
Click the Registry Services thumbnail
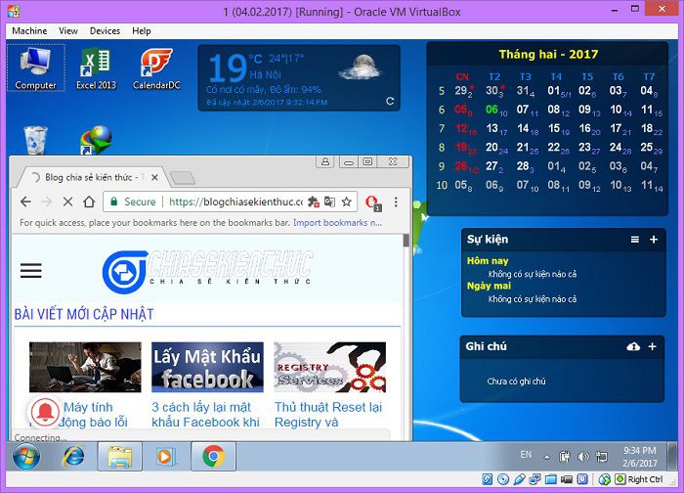330,367
